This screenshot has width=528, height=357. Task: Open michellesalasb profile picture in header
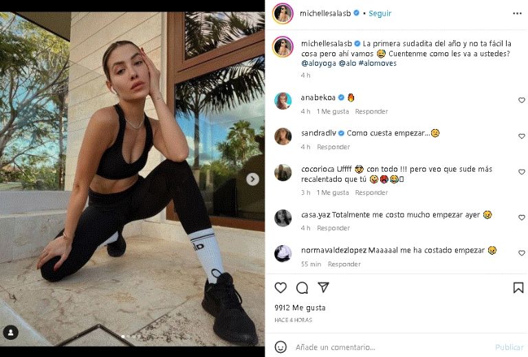(283, 13)
